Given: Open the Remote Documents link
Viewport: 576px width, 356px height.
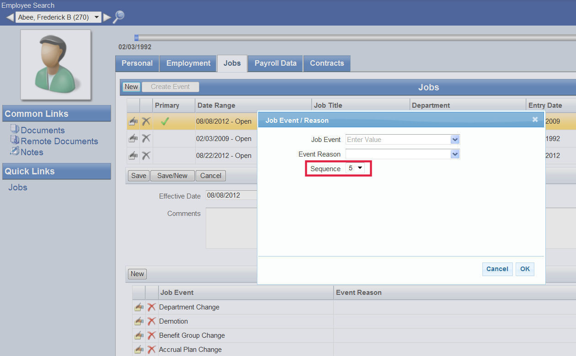Looking at the screenshot, I should click(59, 141).
